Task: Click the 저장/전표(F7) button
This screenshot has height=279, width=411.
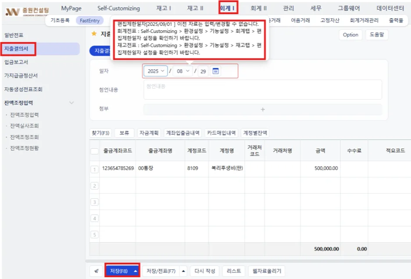Action: [x=161, y=271]
